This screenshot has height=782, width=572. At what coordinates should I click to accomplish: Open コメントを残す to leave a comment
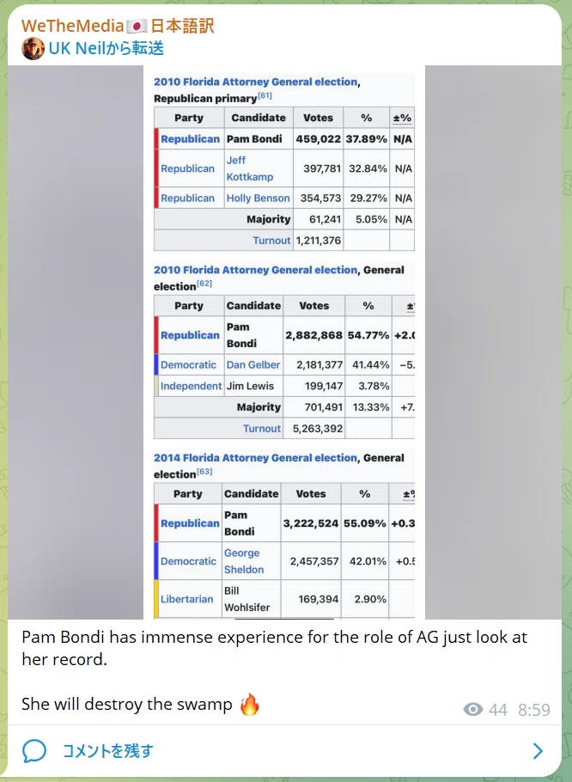point(107,750)
